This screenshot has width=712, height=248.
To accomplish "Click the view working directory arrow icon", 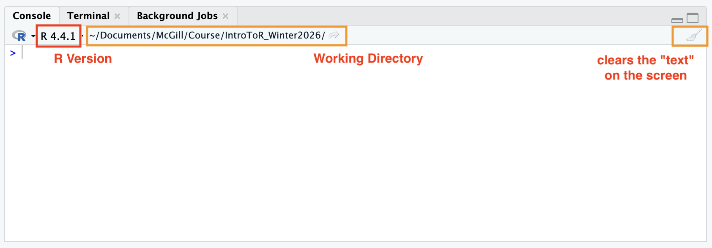I will (334, 35).
